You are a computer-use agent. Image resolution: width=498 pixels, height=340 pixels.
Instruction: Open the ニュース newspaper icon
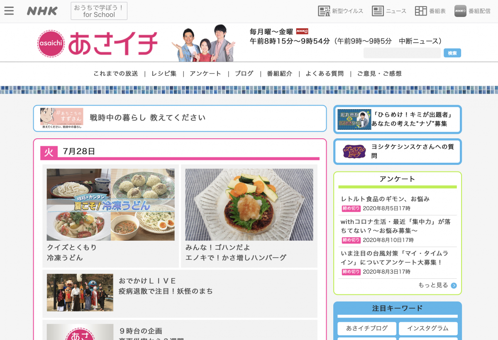[x=378, y=11]
